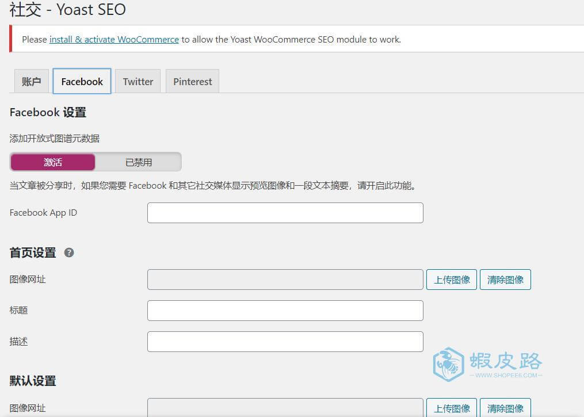Screen dimensions: 584x417
Task: Focus the Facebook App ID input field
Action: [x=285, y=213]
